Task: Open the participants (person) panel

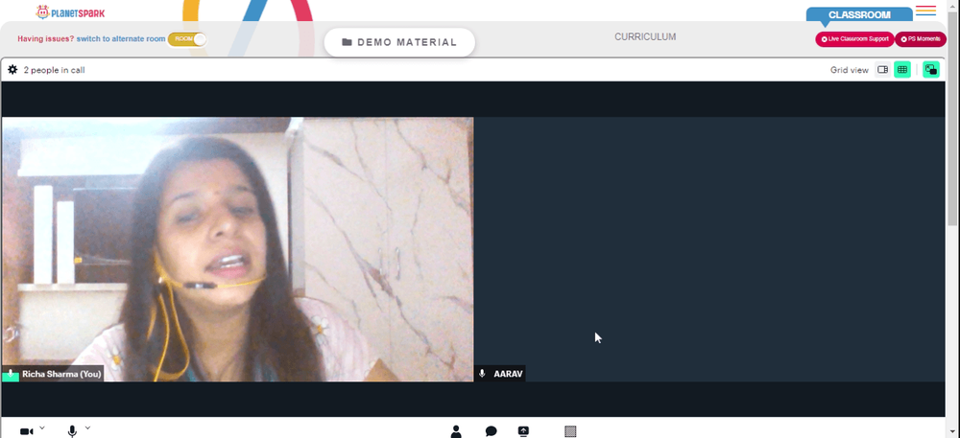Action: tap(455, 432)
